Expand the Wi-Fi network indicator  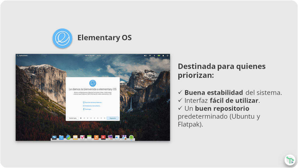(150, 55)
